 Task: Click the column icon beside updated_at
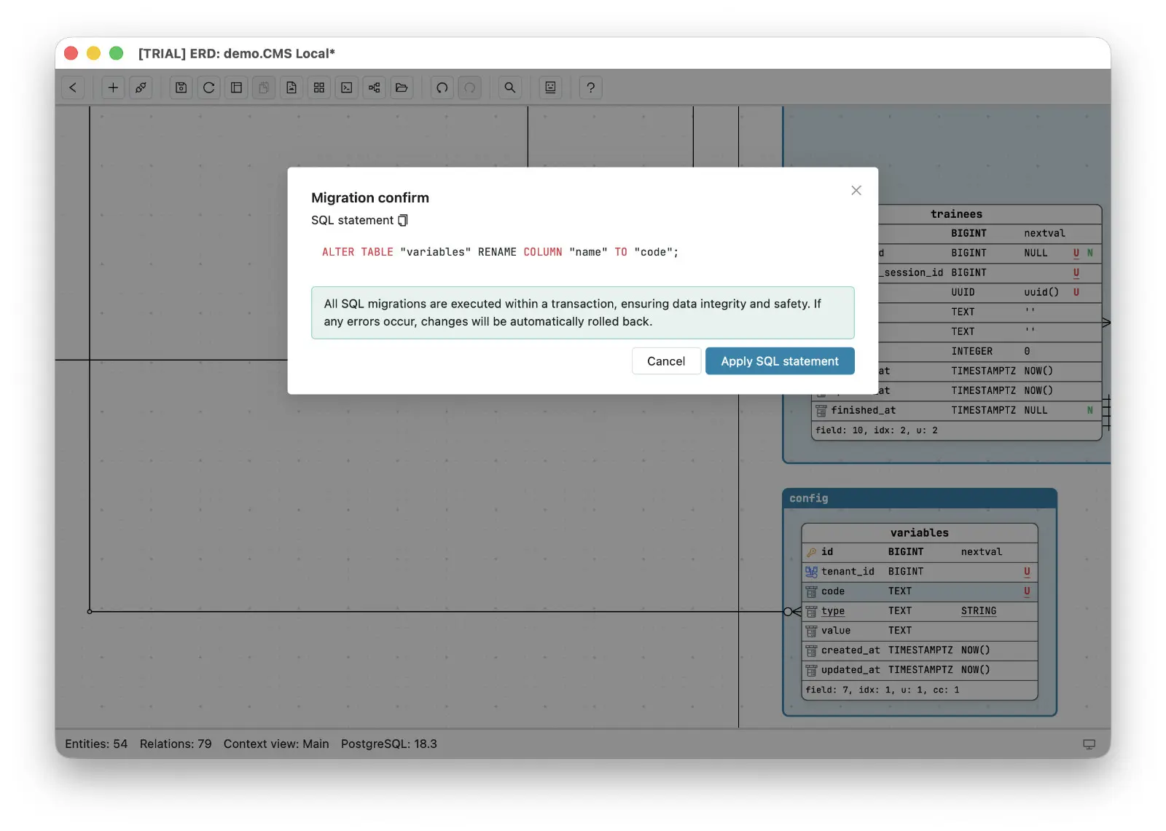[811, 670]
